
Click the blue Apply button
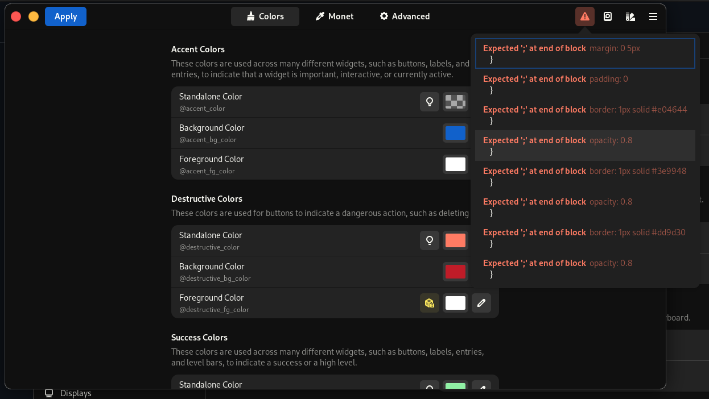pos(65,16)
